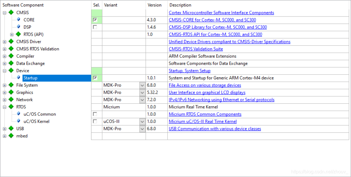Image resolution: width=351 pixels, height=177 pixels.
Task: Select the uC/OS Kernel tree row
Action: click(x=36, y=122)
